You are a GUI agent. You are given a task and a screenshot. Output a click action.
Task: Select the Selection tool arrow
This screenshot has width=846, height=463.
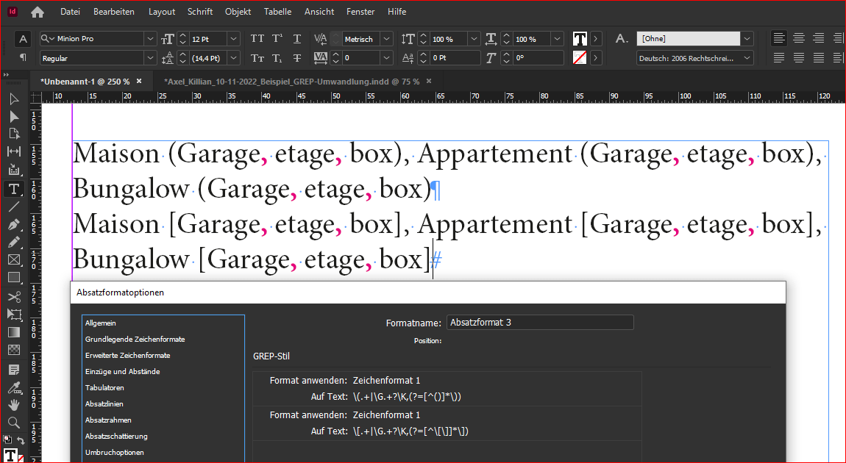(13, 98)
